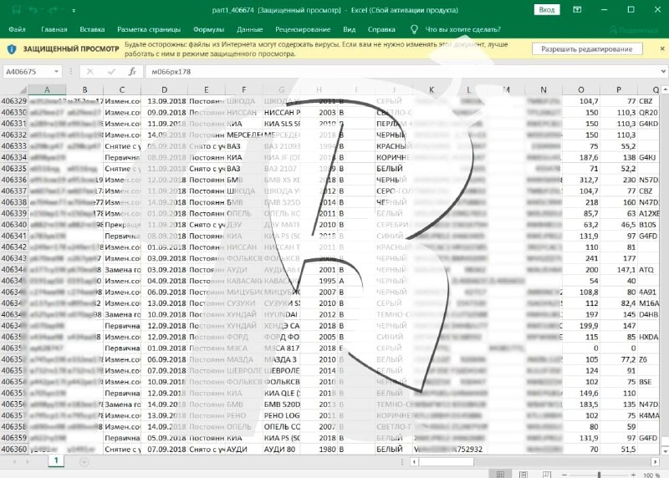The width and height of the screenshot is (669, 478).
Task: Click the Undo arrow in quick access toolbar
Action: (33, 10)
